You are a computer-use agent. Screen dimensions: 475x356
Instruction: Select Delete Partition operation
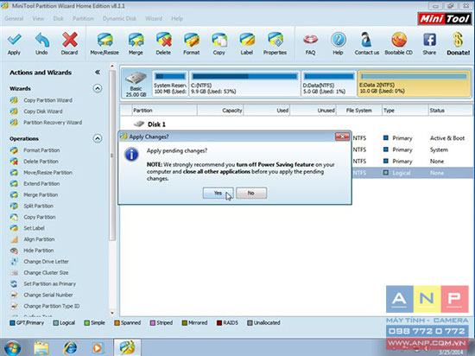(x=41, y=162)
